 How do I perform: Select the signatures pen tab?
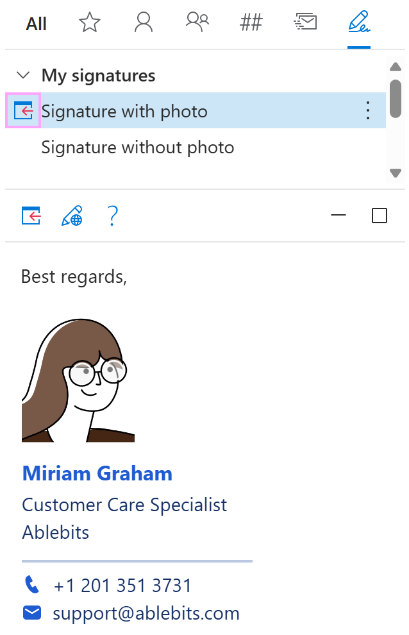tap(359, 24)
